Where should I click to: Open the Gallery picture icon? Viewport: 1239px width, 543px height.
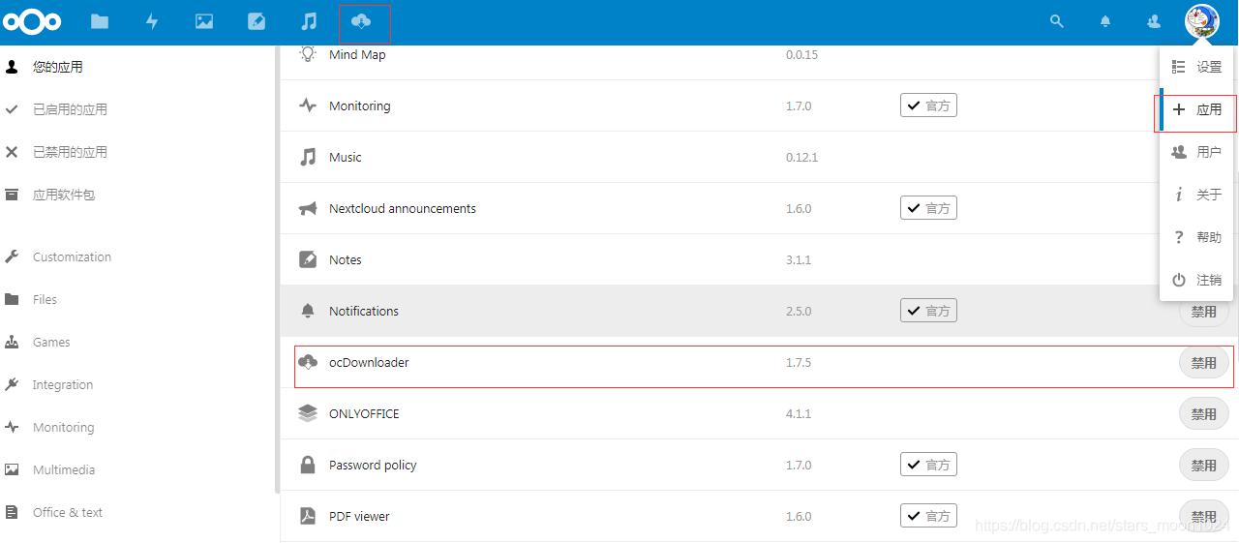[204, 21]
